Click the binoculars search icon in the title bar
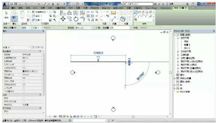 [x=155, y=4]
